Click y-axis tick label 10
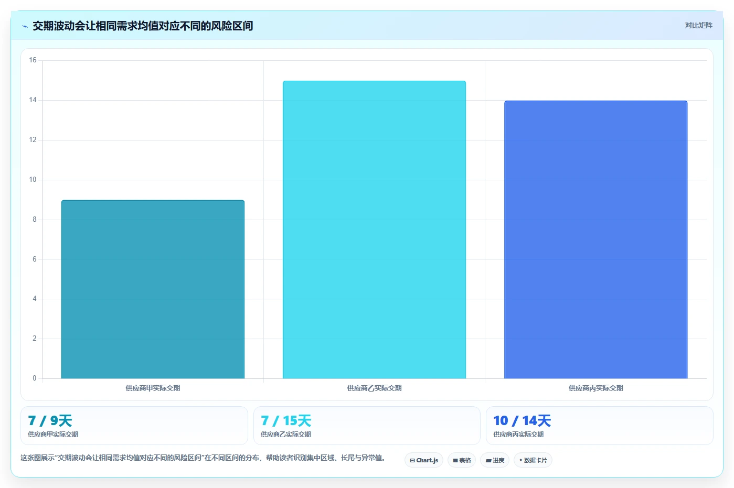 (x=33, y=180)
